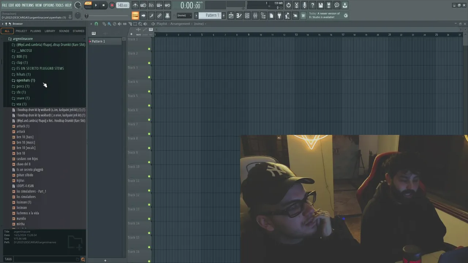This screenshot has height=263, width=468.
Task: Toggle the metronome icon
Action: coord(135,5)
